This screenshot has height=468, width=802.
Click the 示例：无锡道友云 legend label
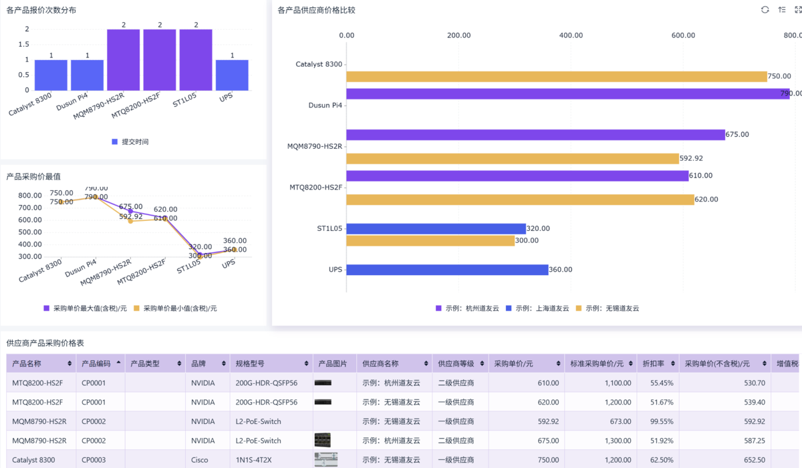612,308
